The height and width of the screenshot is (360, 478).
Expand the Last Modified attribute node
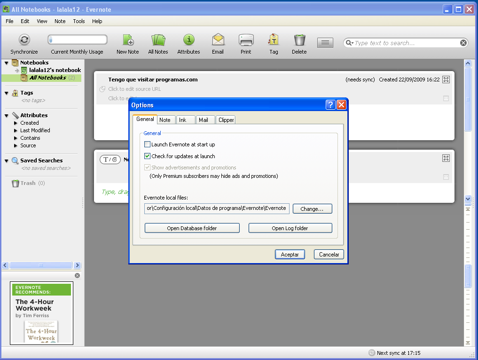click(16, 131)
